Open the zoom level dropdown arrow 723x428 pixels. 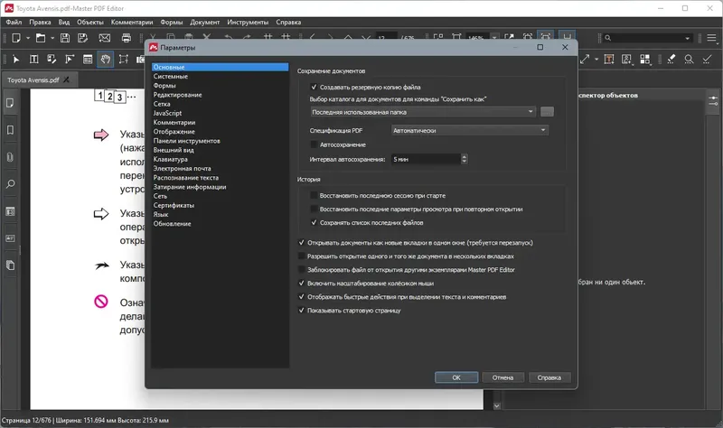pos(494,38)
